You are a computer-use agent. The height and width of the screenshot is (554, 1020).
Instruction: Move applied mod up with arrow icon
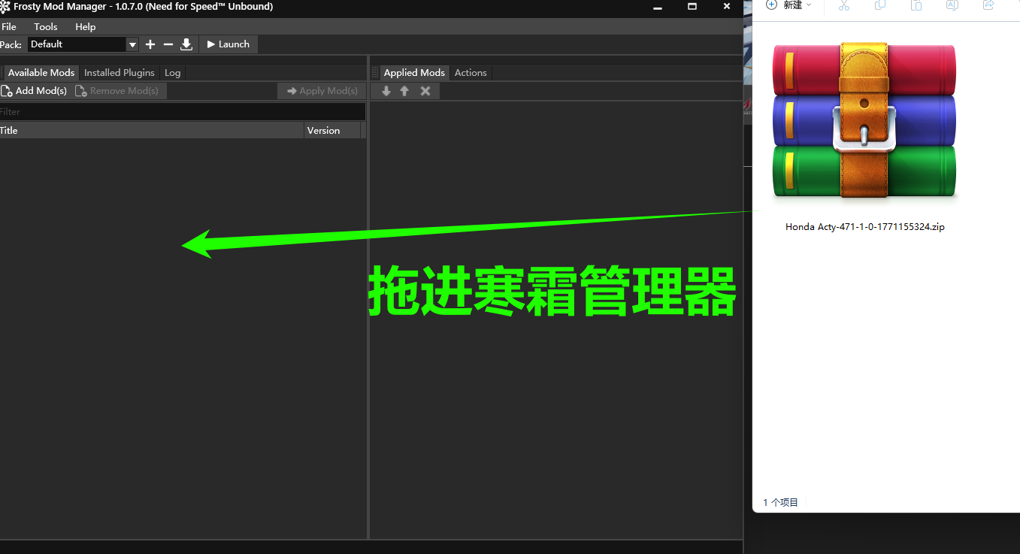(404, 91)
